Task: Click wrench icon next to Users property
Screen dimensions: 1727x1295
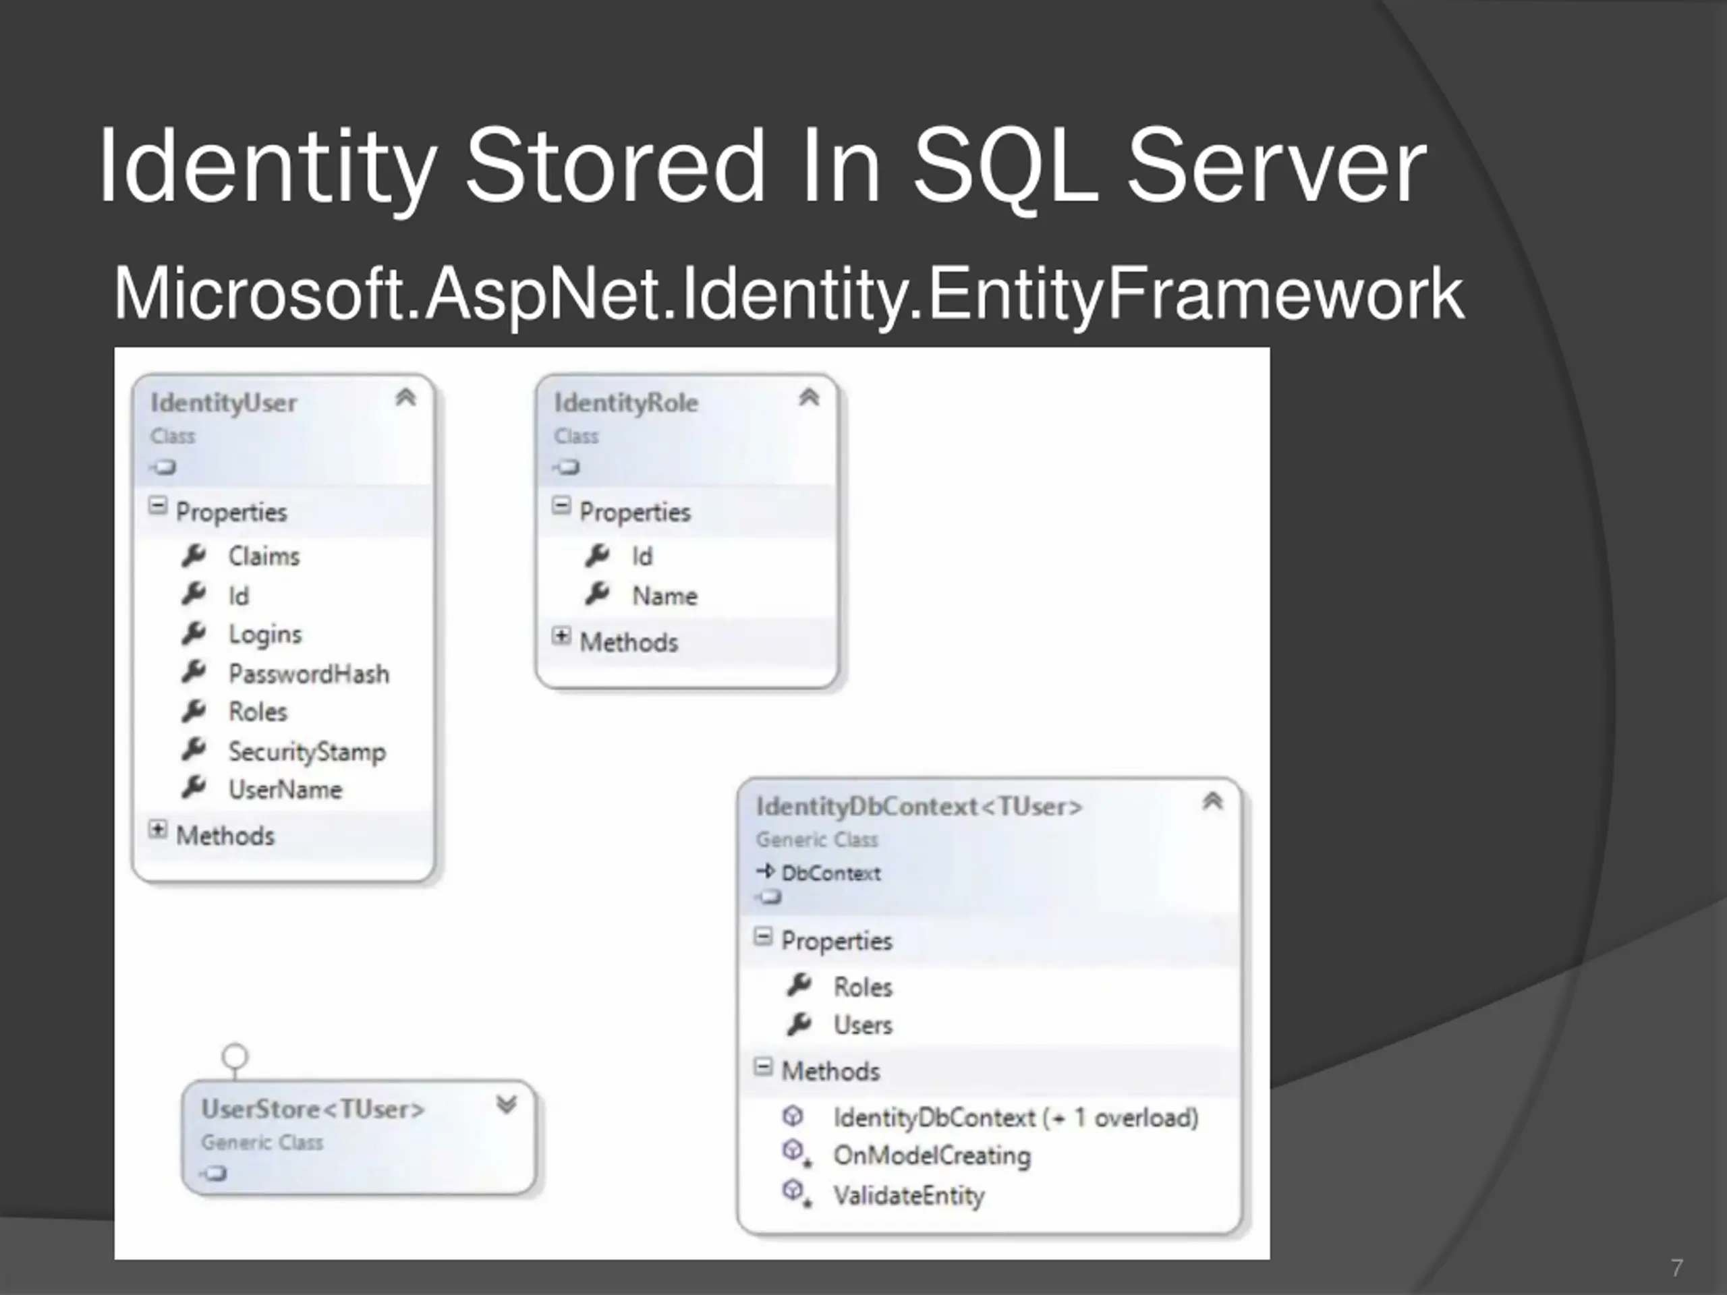Action: [799, 1024]
